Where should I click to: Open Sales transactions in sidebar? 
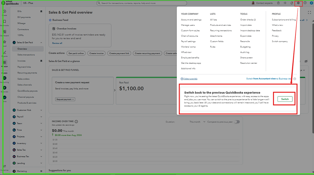[x=26, y=55]
